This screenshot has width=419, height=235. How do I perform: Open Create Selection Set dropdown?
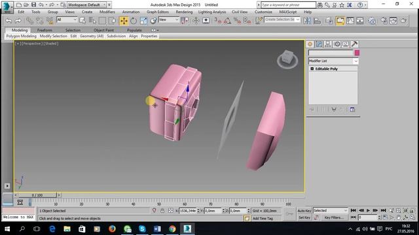[x=282, y=20]
